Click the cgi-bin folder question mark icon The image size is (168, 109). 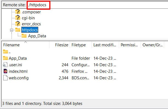tap(18, 18)
